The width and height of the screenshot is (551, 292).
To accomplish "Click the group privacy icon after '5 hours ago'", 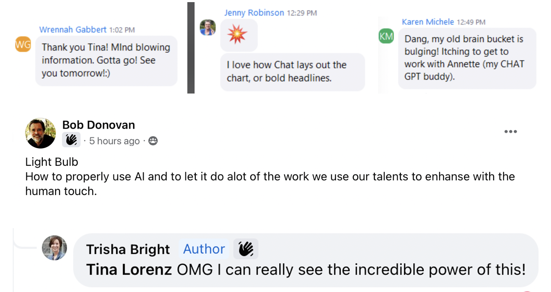I will [153, 141].
